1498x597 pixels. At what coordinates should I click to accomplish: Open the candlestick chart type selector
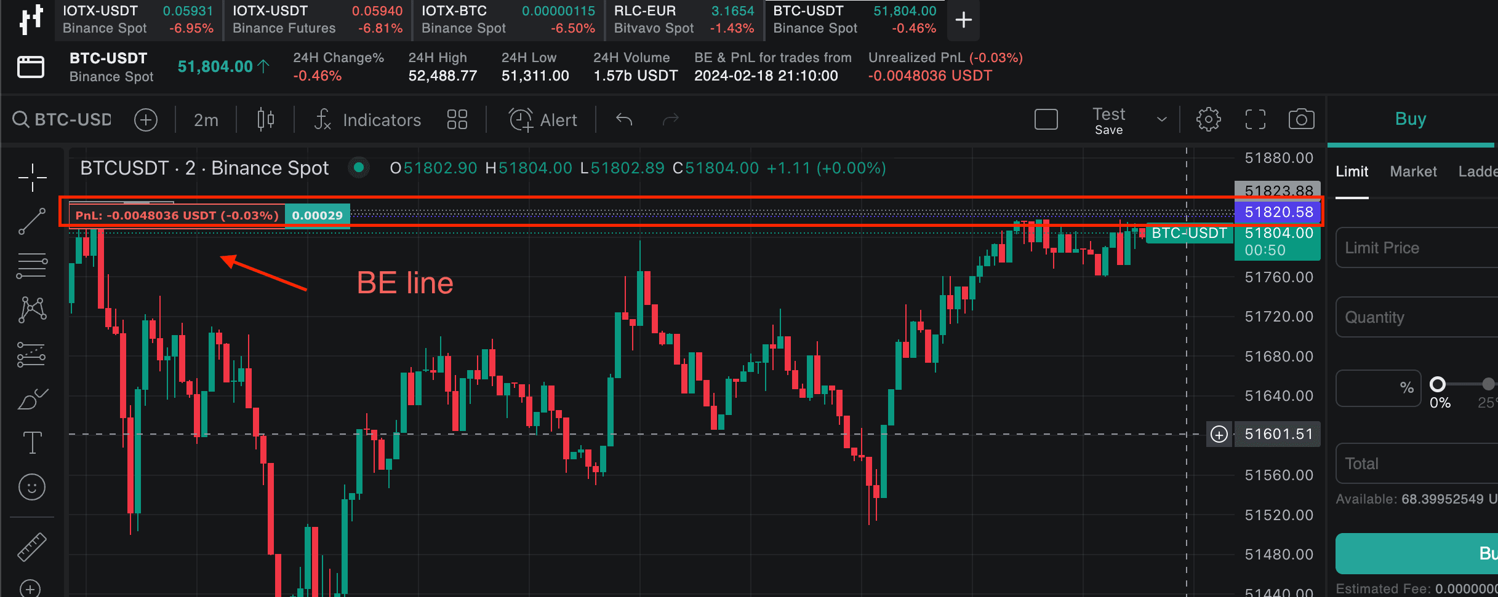(266, 119)
